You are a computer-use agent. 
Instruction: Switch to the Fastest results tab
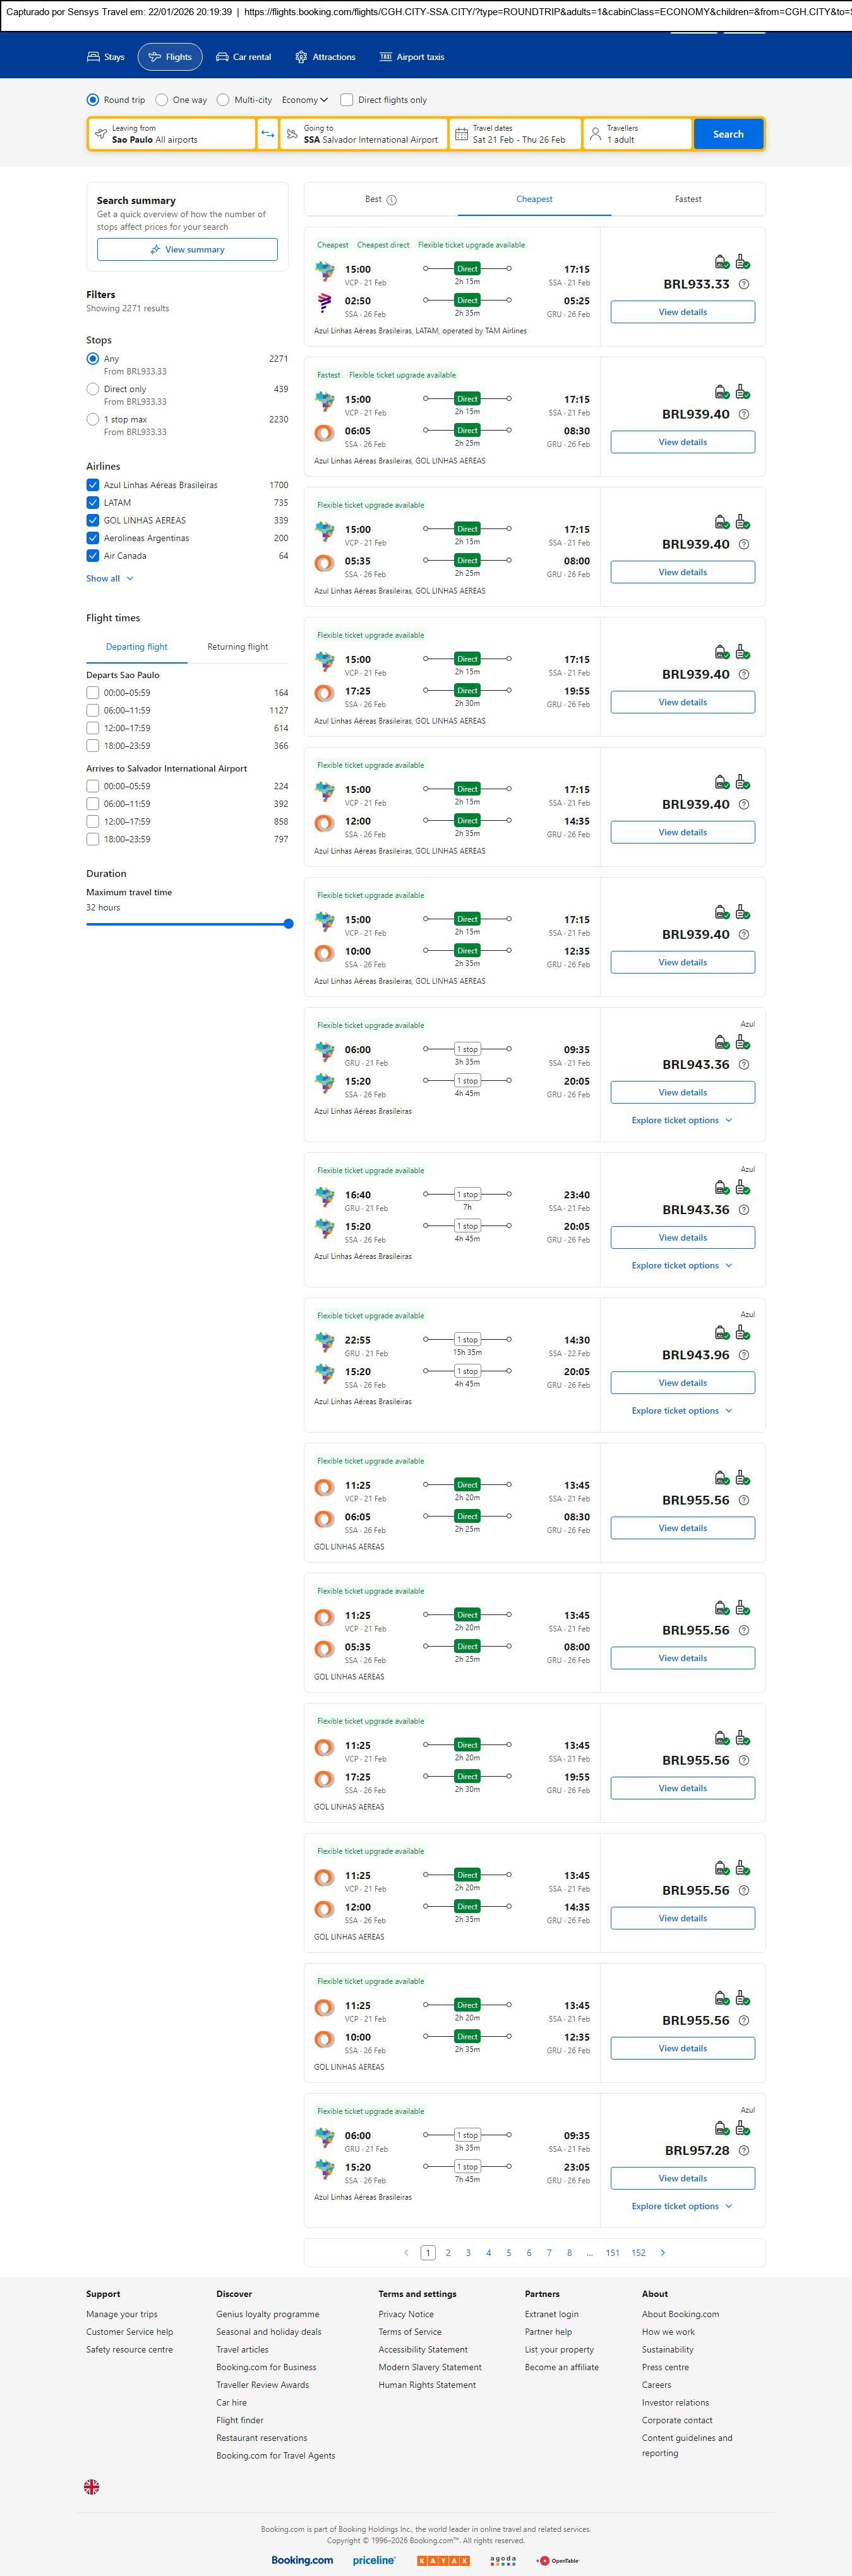(687, 199)
